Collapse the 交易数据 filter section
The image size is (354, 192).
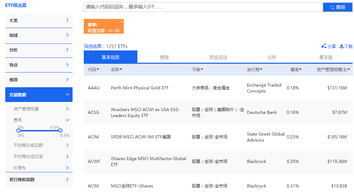coord(39,95)
